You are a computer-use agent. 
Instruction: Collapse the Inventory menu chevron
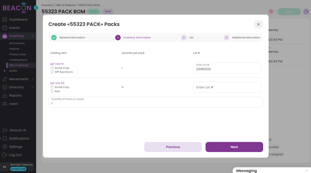click(x=33, y=36)
